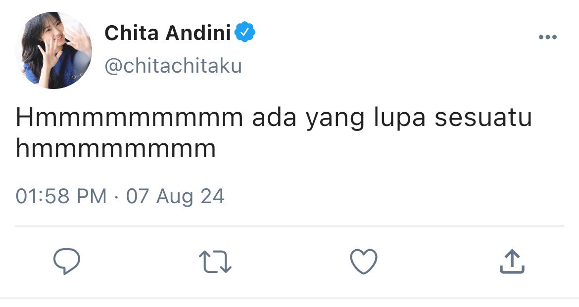Click the lowercase hmmmmmmmm on second line
The image size is (579, 307).
pos(116,149)
